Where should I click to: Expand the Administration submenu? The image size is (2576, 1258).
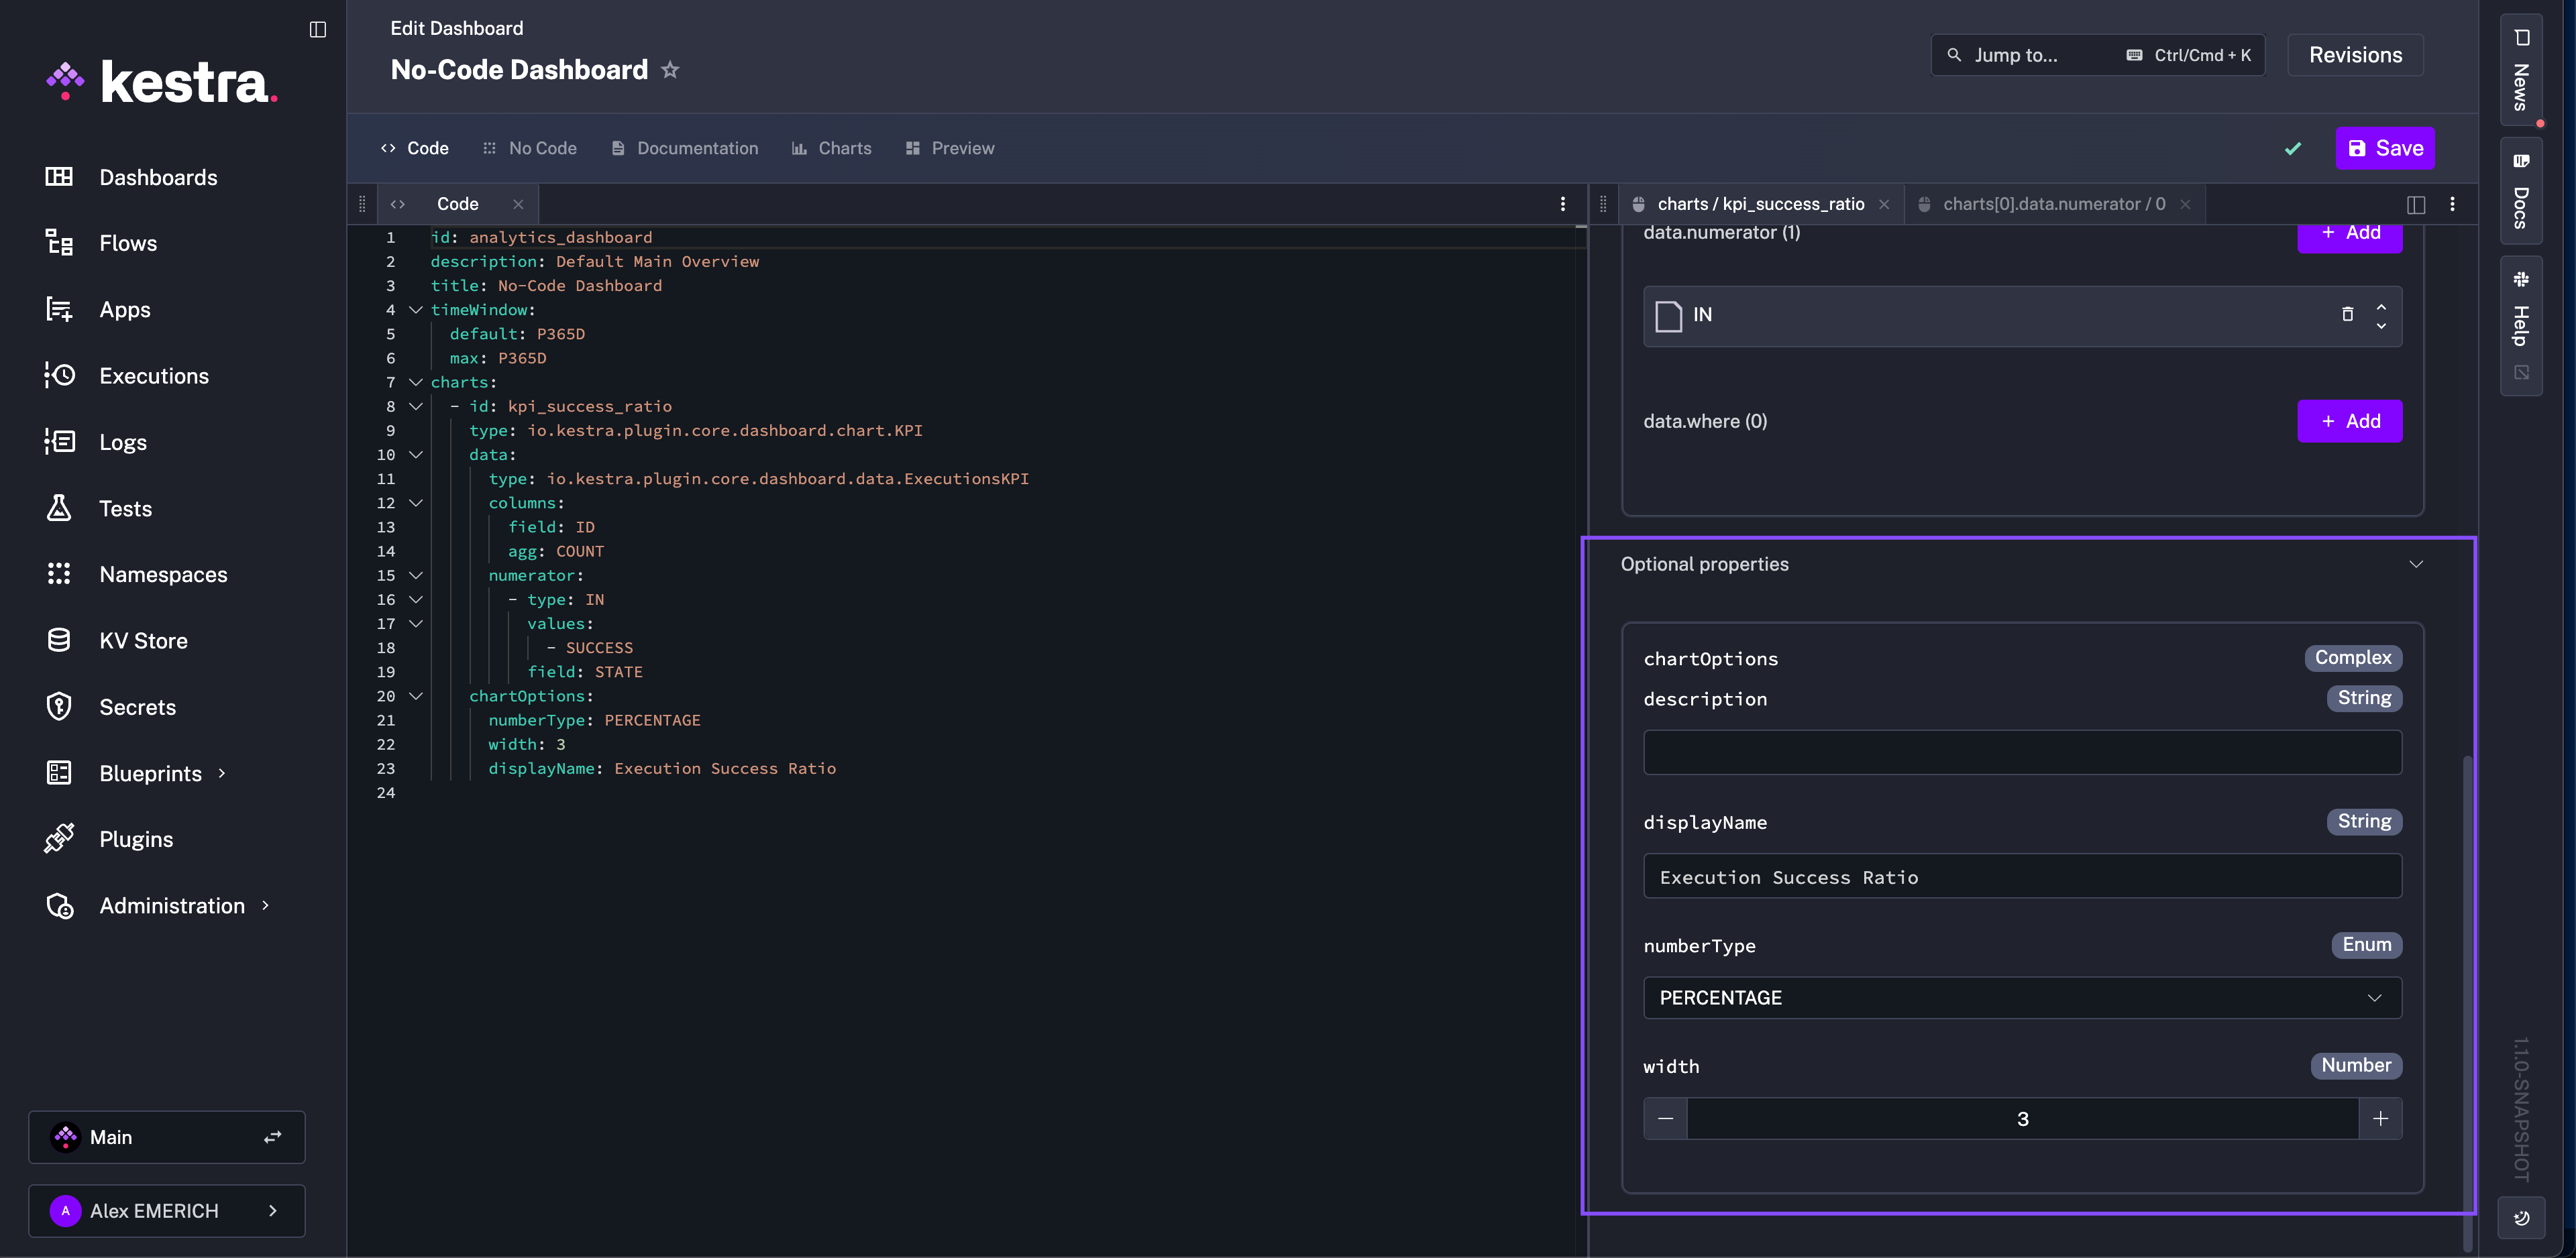(x=266, y=906)
